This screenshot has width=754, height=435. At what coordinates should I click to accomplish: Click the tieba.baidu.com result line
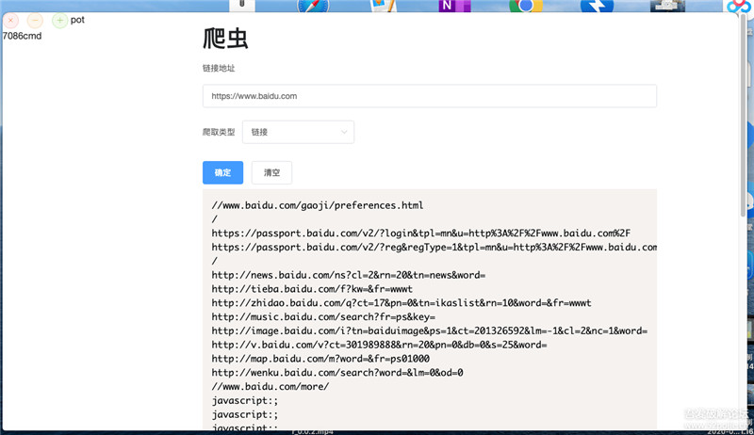tap(312, 289)
